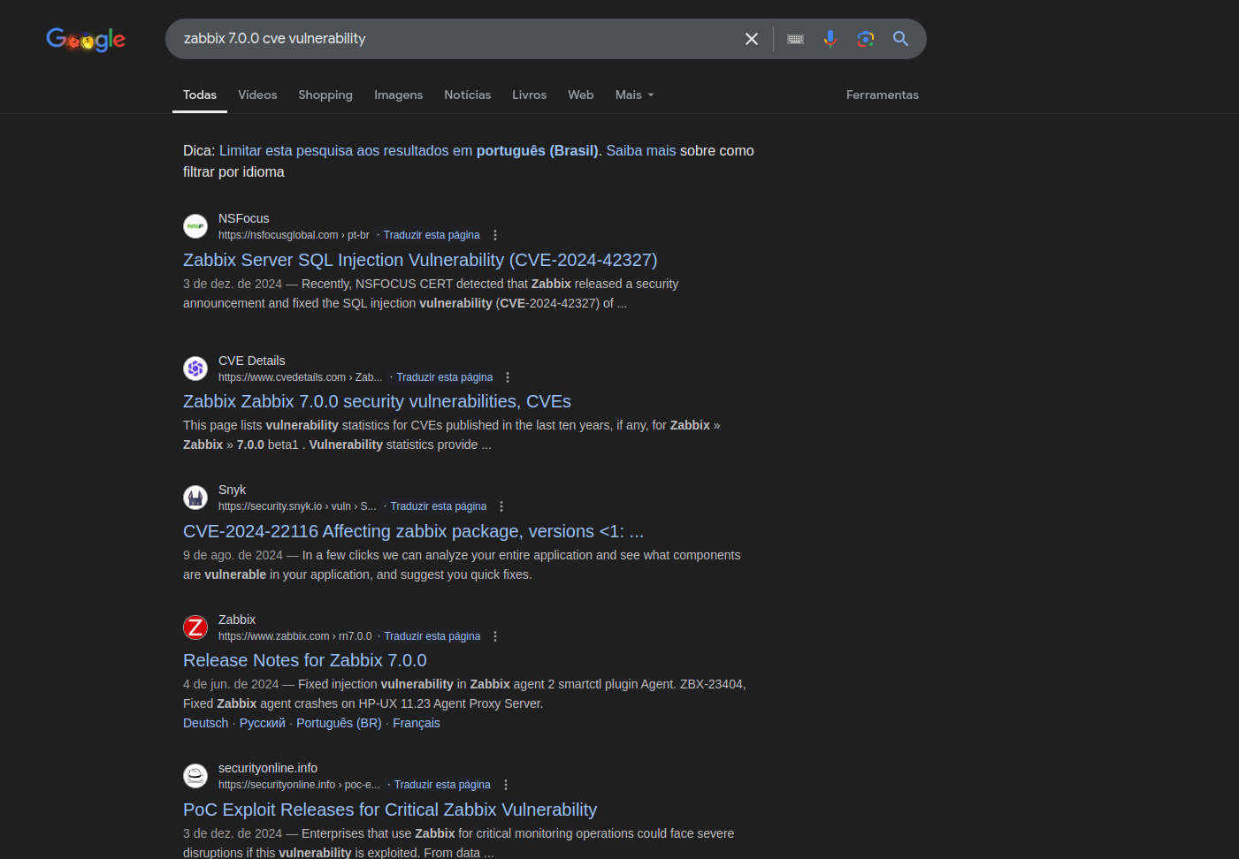Click the nsfocusglobal.com URL breadcrumb

[x=294, y=235]
